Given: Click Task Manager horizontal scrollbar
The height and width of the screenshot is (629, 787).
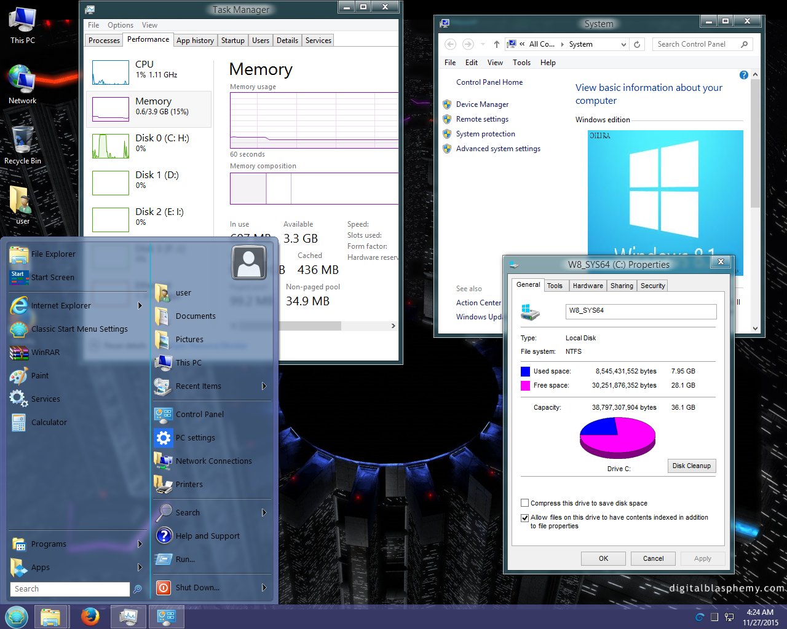Looking at the screenshot, I should 310,326.
